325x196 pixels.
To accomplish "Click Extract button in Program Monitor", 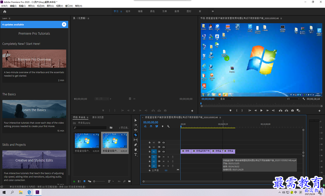I will point(287,110).
